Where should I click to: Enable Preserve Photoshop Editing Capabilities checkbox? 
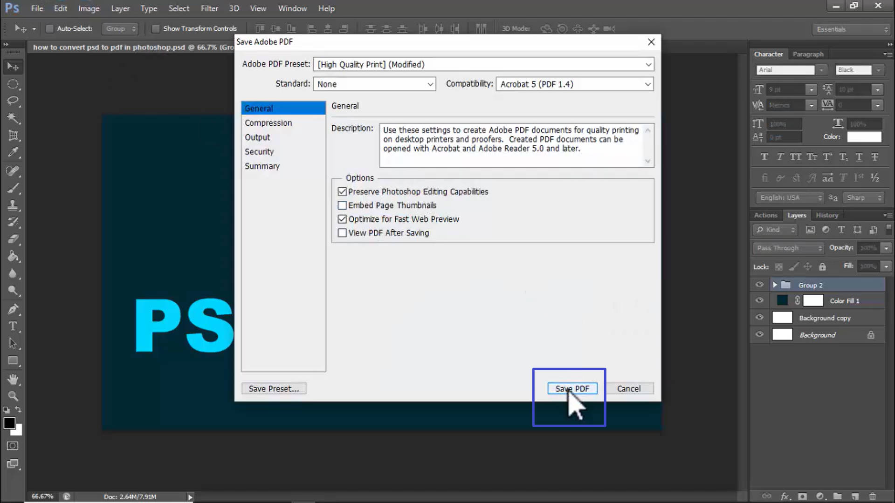click(x=342, y=191)
